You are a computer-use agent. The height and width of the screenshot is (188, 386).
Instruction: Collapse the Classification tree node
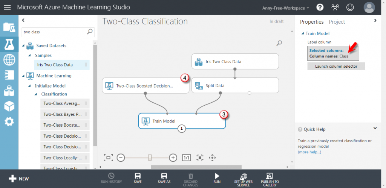[36, 94]
